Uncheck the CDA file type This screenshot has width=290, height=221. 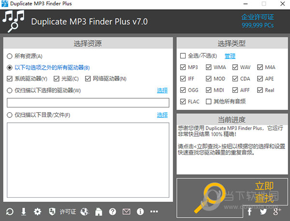pos(235,79)
